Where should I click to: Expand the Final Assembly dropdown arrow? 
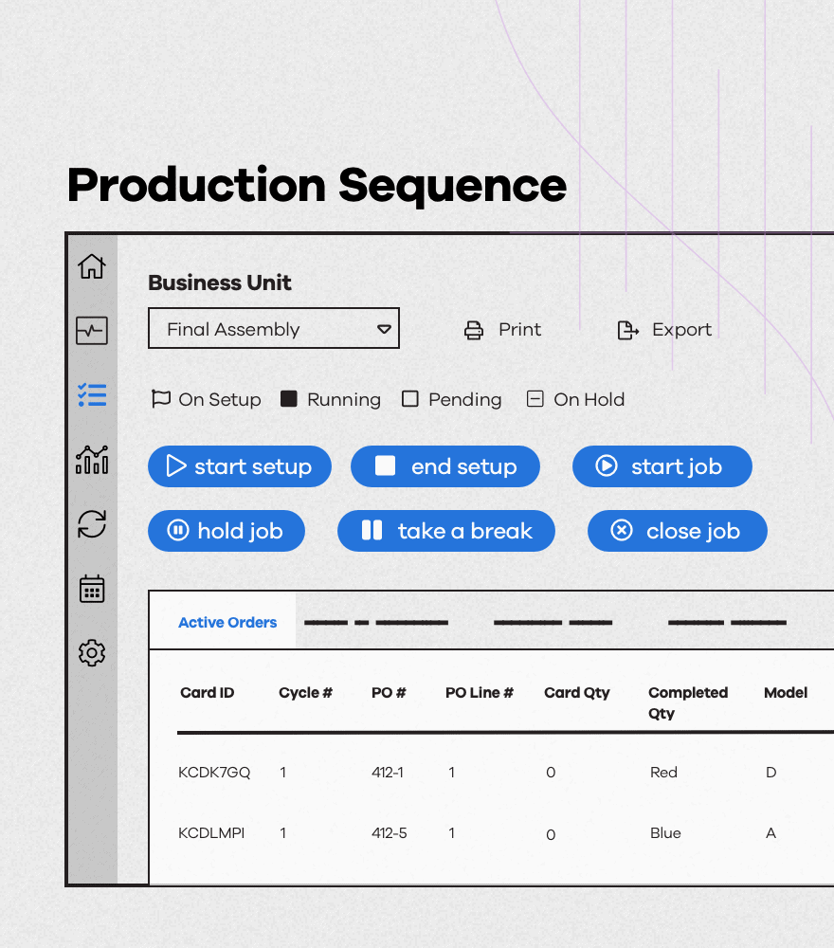click(x=384, y=329)
